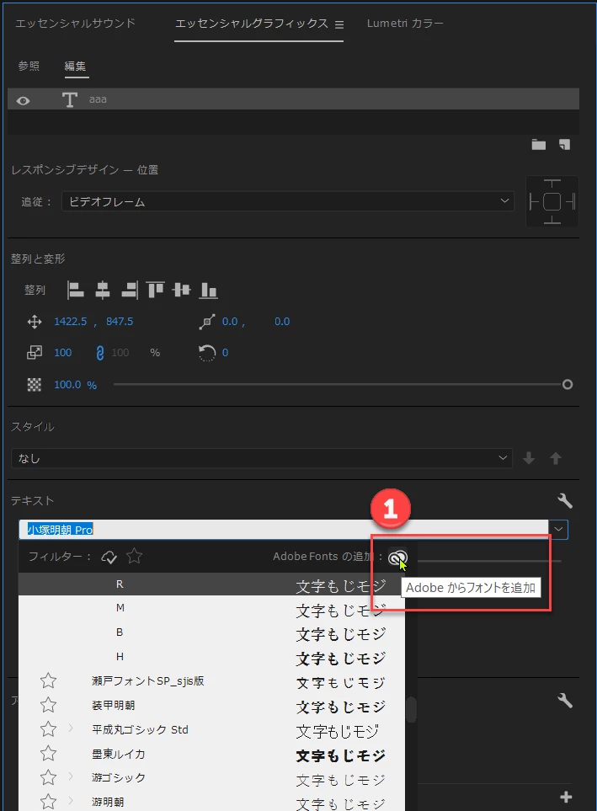Switch to Lumetri カラー tab

coord(405,24)
